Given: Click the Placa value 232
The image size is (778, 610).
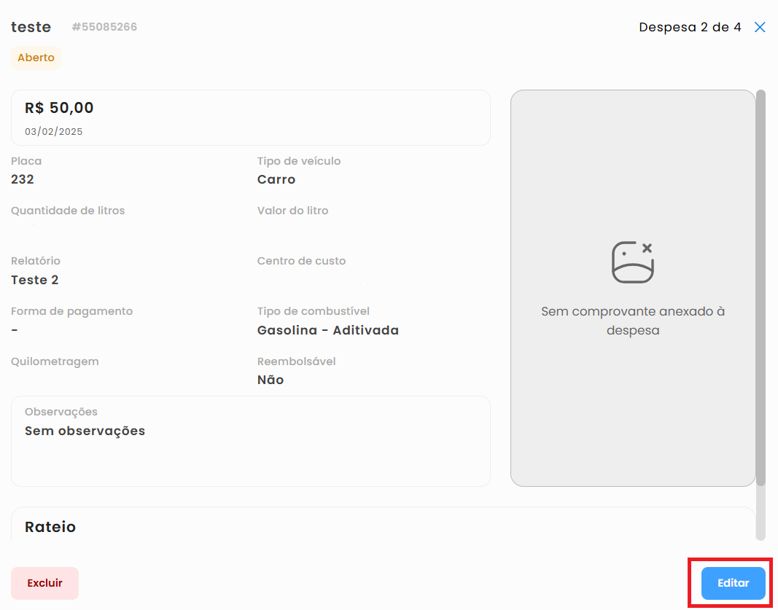Looking at the screenshot, I should (23, 179).
